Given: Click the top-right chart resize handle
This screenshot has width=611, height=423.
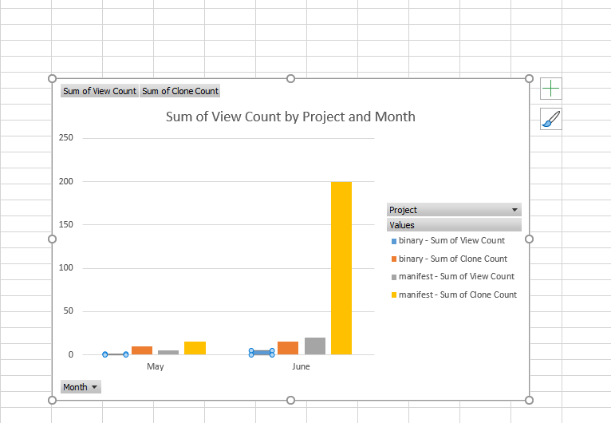Looking at the screenshot, I should coord(529,78).
